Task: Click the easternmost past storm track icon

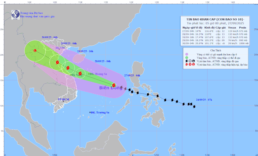Action: (194, 106)
